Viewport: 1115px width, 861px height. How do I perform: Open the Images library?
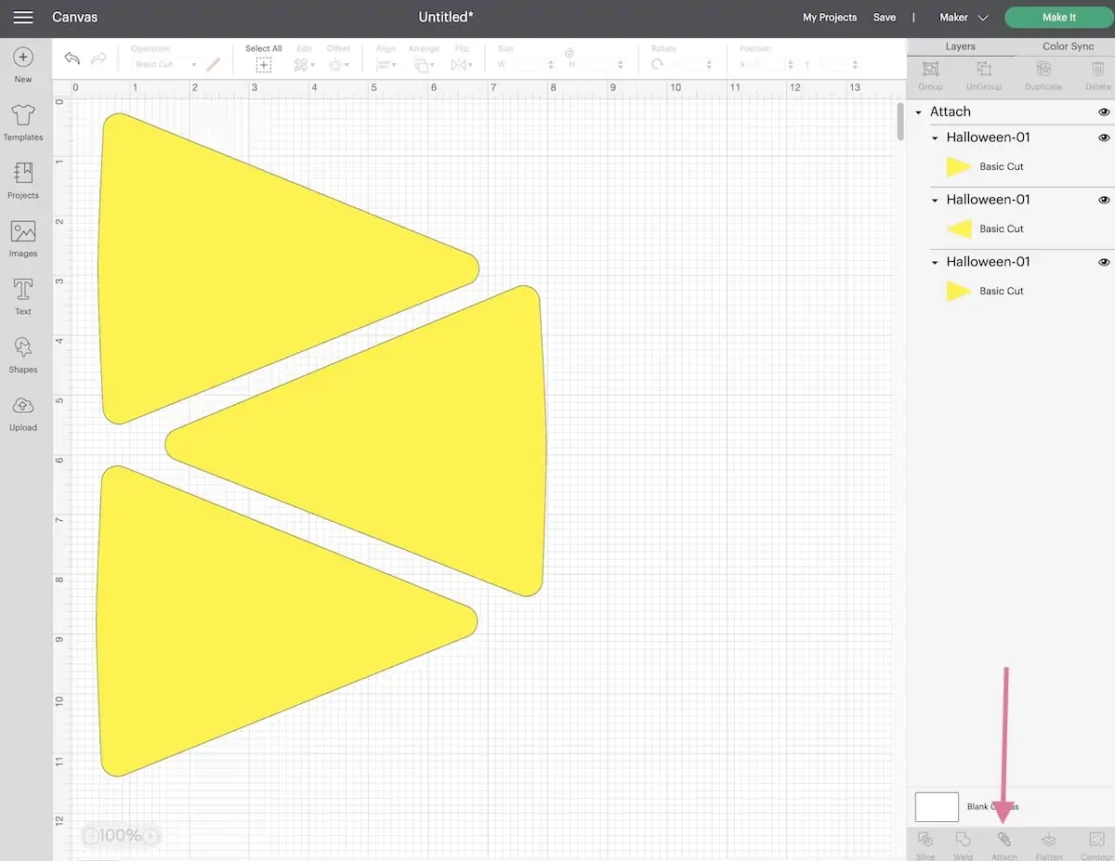[x=23, y=239]
